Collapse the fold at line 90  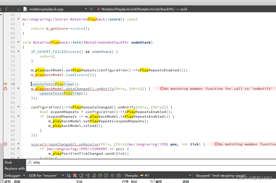pyautogui.click(x=18, y=149)
